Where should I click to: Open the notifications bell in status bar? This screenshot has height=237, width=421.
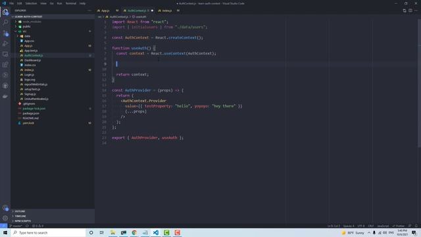416,226
